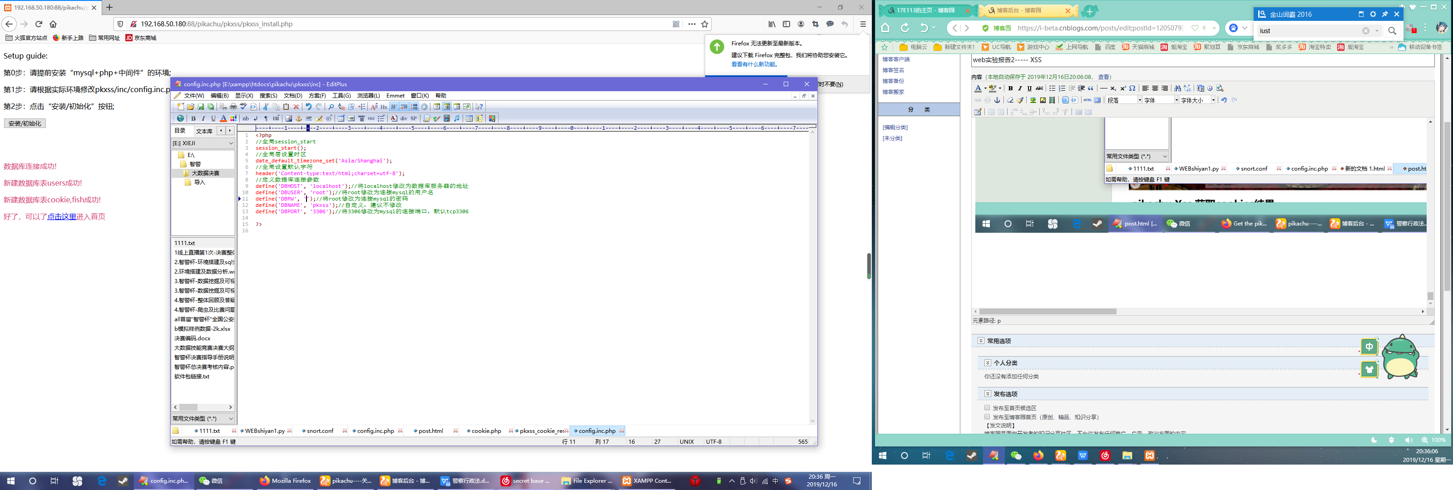
Task: Click the blockquote icon in blog editor
Action: pos(1091,88)
